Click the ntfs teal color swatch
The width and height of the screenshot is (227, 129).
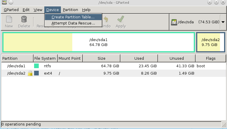pos(36,66)
